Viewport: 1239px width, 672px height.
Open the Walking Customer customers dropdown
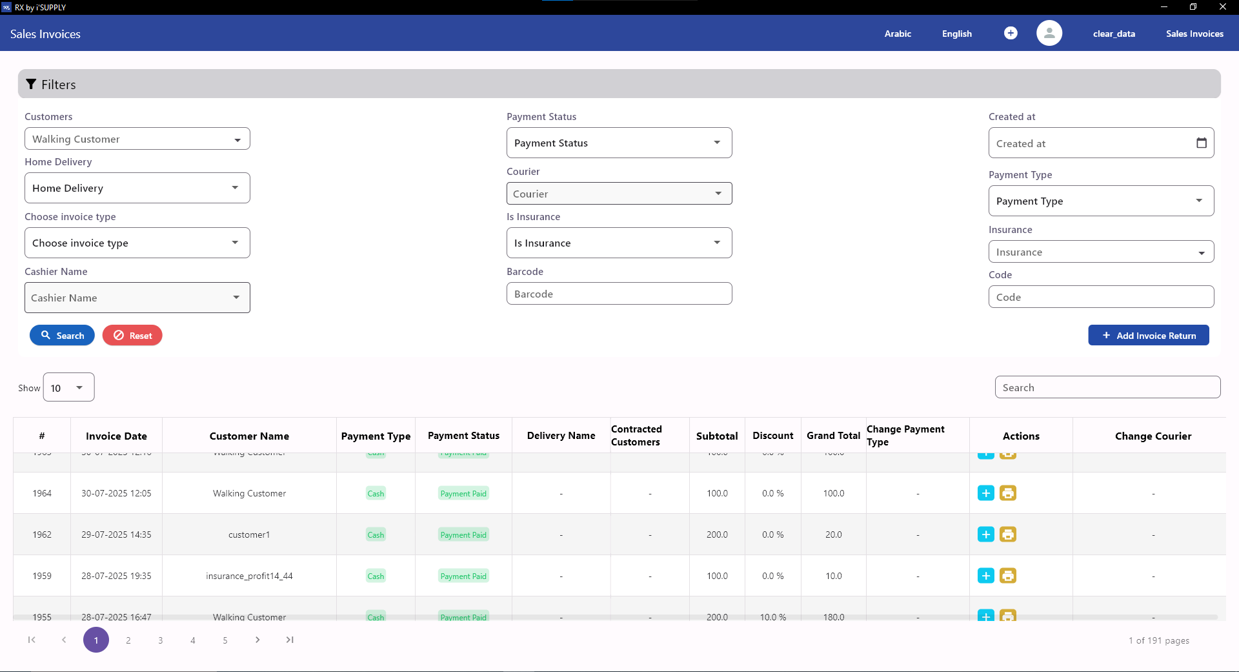[x=137, y=139]
